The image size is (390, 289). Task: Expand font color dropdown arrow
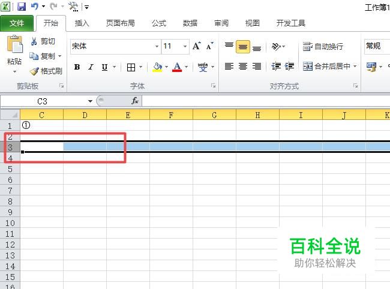[x=186, y=67]
